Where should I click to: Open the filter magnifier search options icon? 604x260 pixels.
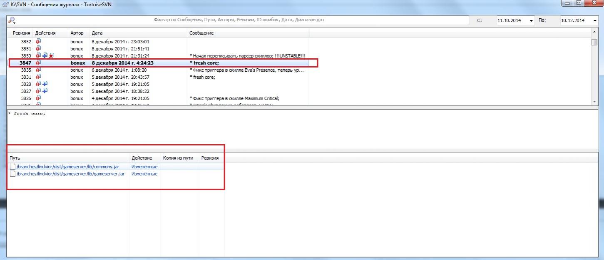point(12,20)
